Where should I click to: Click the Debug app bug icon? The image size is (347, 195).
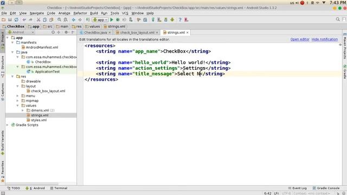(118, 19)
